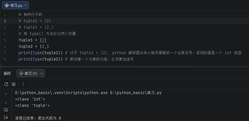The image size is (249, 121).
Task: Click the Python icon on run tab
Action: pos(21,74)
